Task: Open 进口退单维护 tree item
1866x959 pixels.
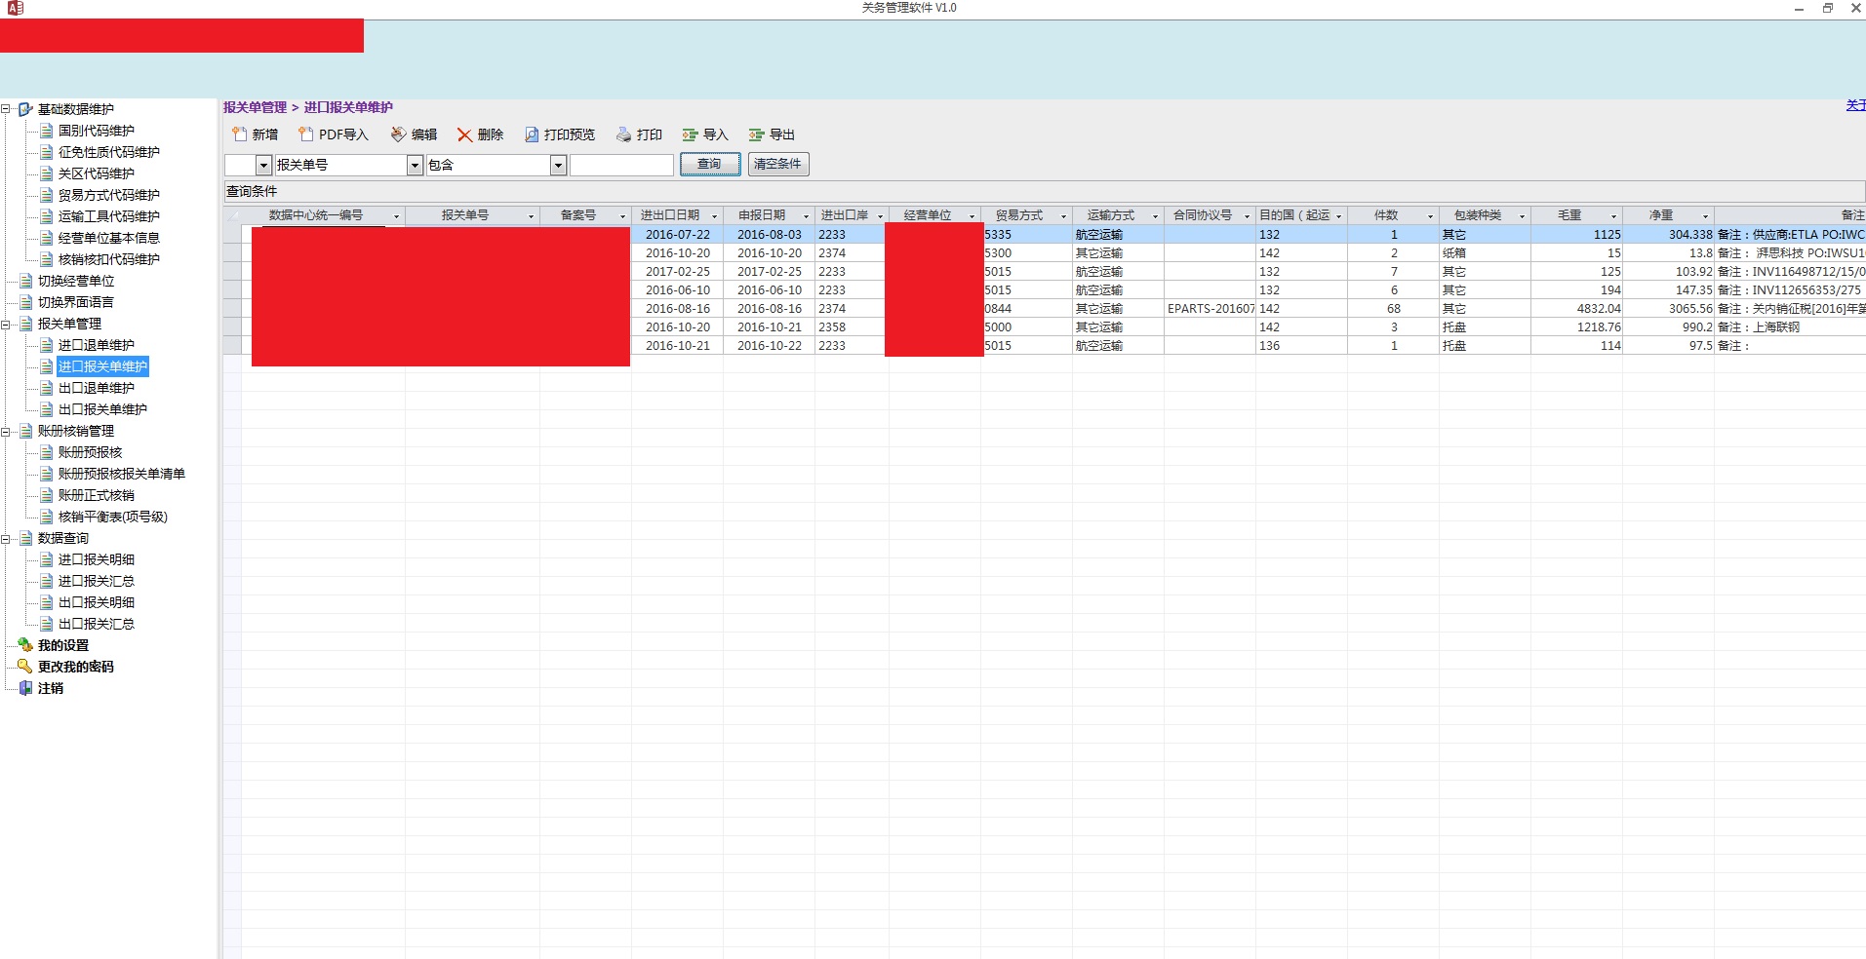Action: click(x=96, y=345)
